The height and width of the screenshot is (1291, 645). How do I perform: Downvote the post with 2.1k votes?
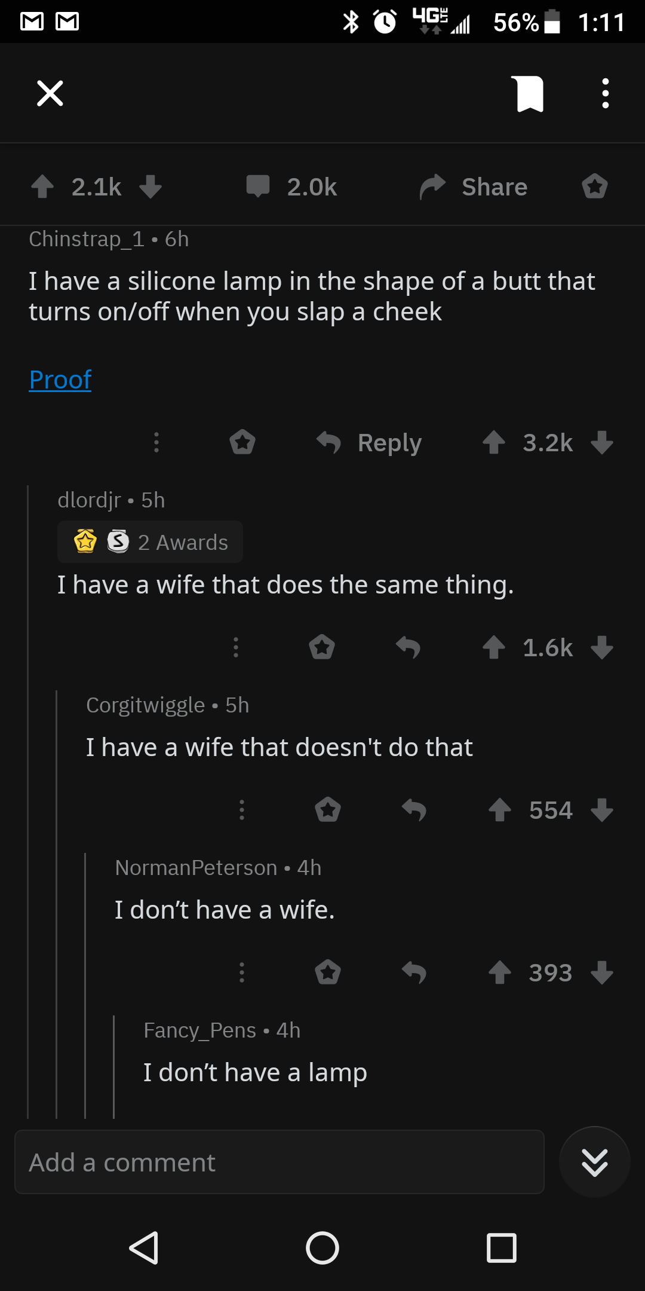coord(150,186)
